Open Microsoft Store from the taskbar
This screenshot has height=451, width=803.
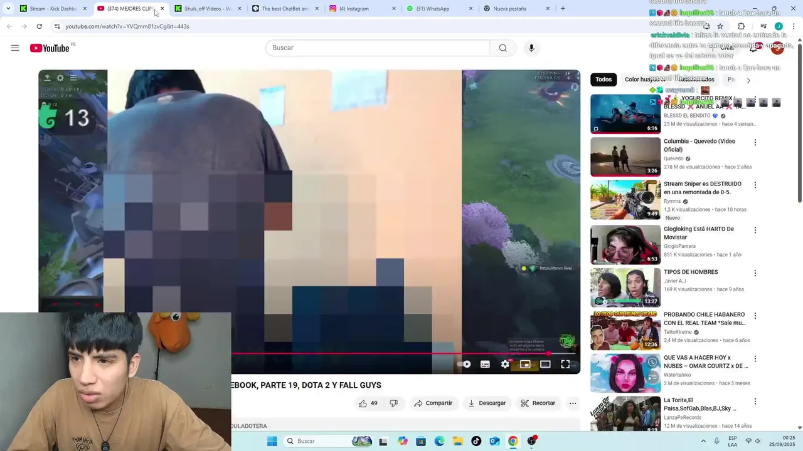click(421, 441)
